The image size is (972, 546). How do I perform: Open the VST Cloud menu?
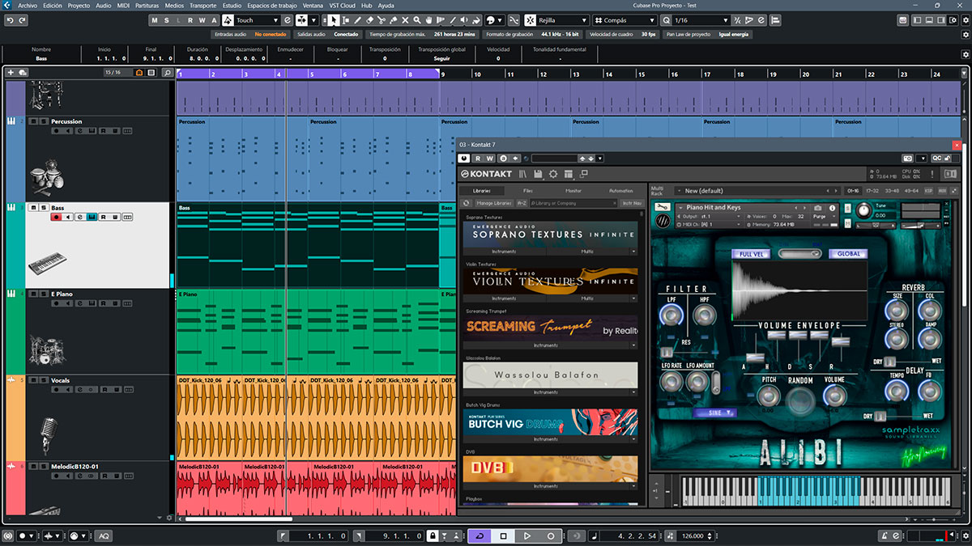click(342, 5)
